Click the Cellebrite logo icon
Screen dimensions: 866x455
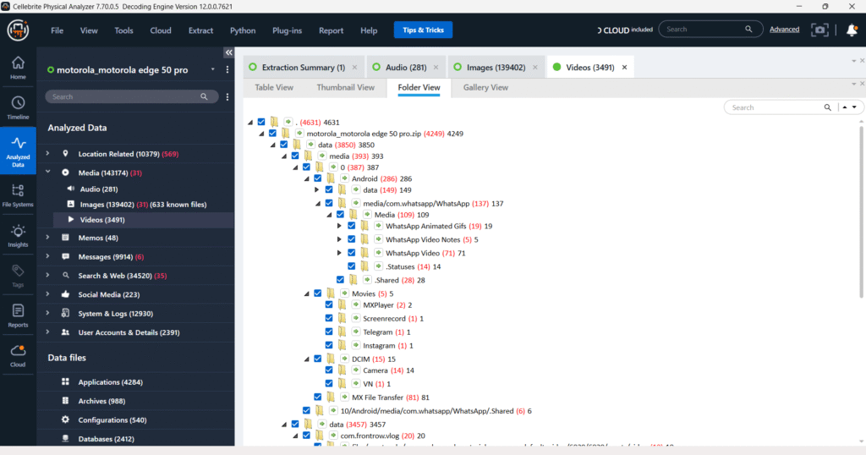[x=18, y=30]
